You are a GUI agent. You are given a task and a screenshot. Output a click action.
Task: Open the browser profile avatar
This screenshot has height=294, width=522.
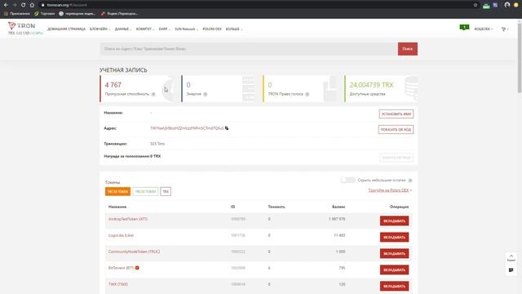point(507,5)
